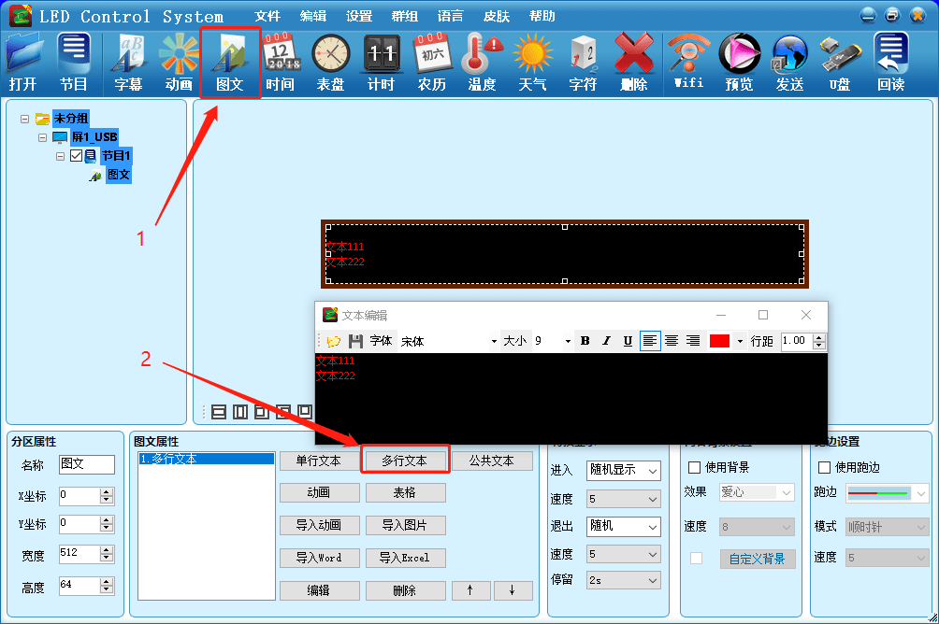Image resolution: width=939 pixels, height=624 pixels.
Task: Click the 发送 send icon
Action: point(789,61)
